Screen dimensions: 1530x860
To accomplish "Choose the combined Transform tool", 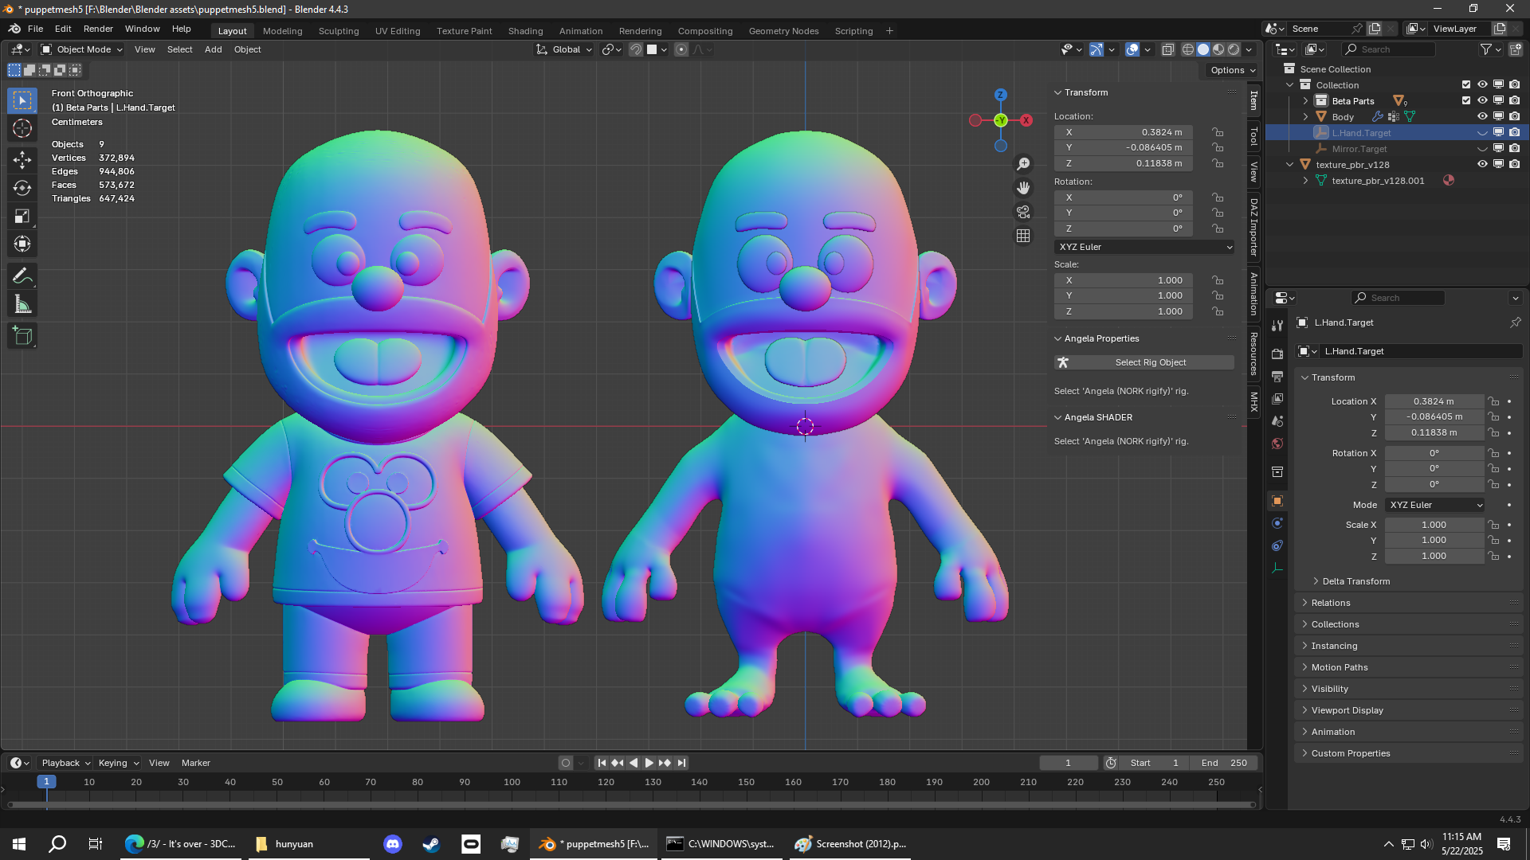I will click(x=22, y=244).
